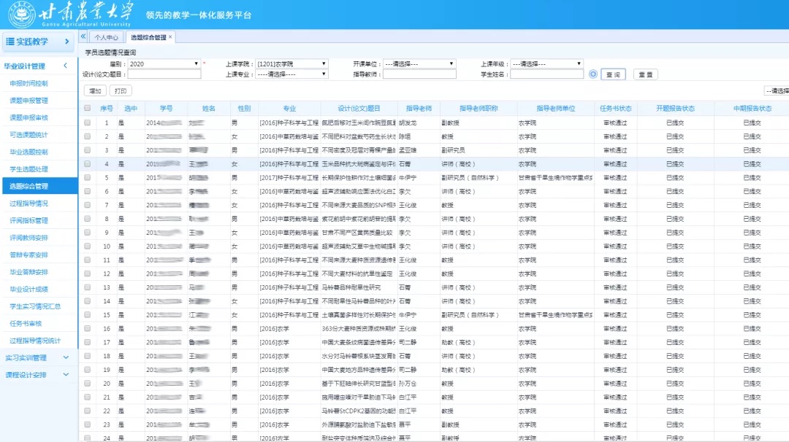The width and height of the screenshot is (789, 442).
Task: Click the 学生姓名 input field
Action: coord(546,74)
